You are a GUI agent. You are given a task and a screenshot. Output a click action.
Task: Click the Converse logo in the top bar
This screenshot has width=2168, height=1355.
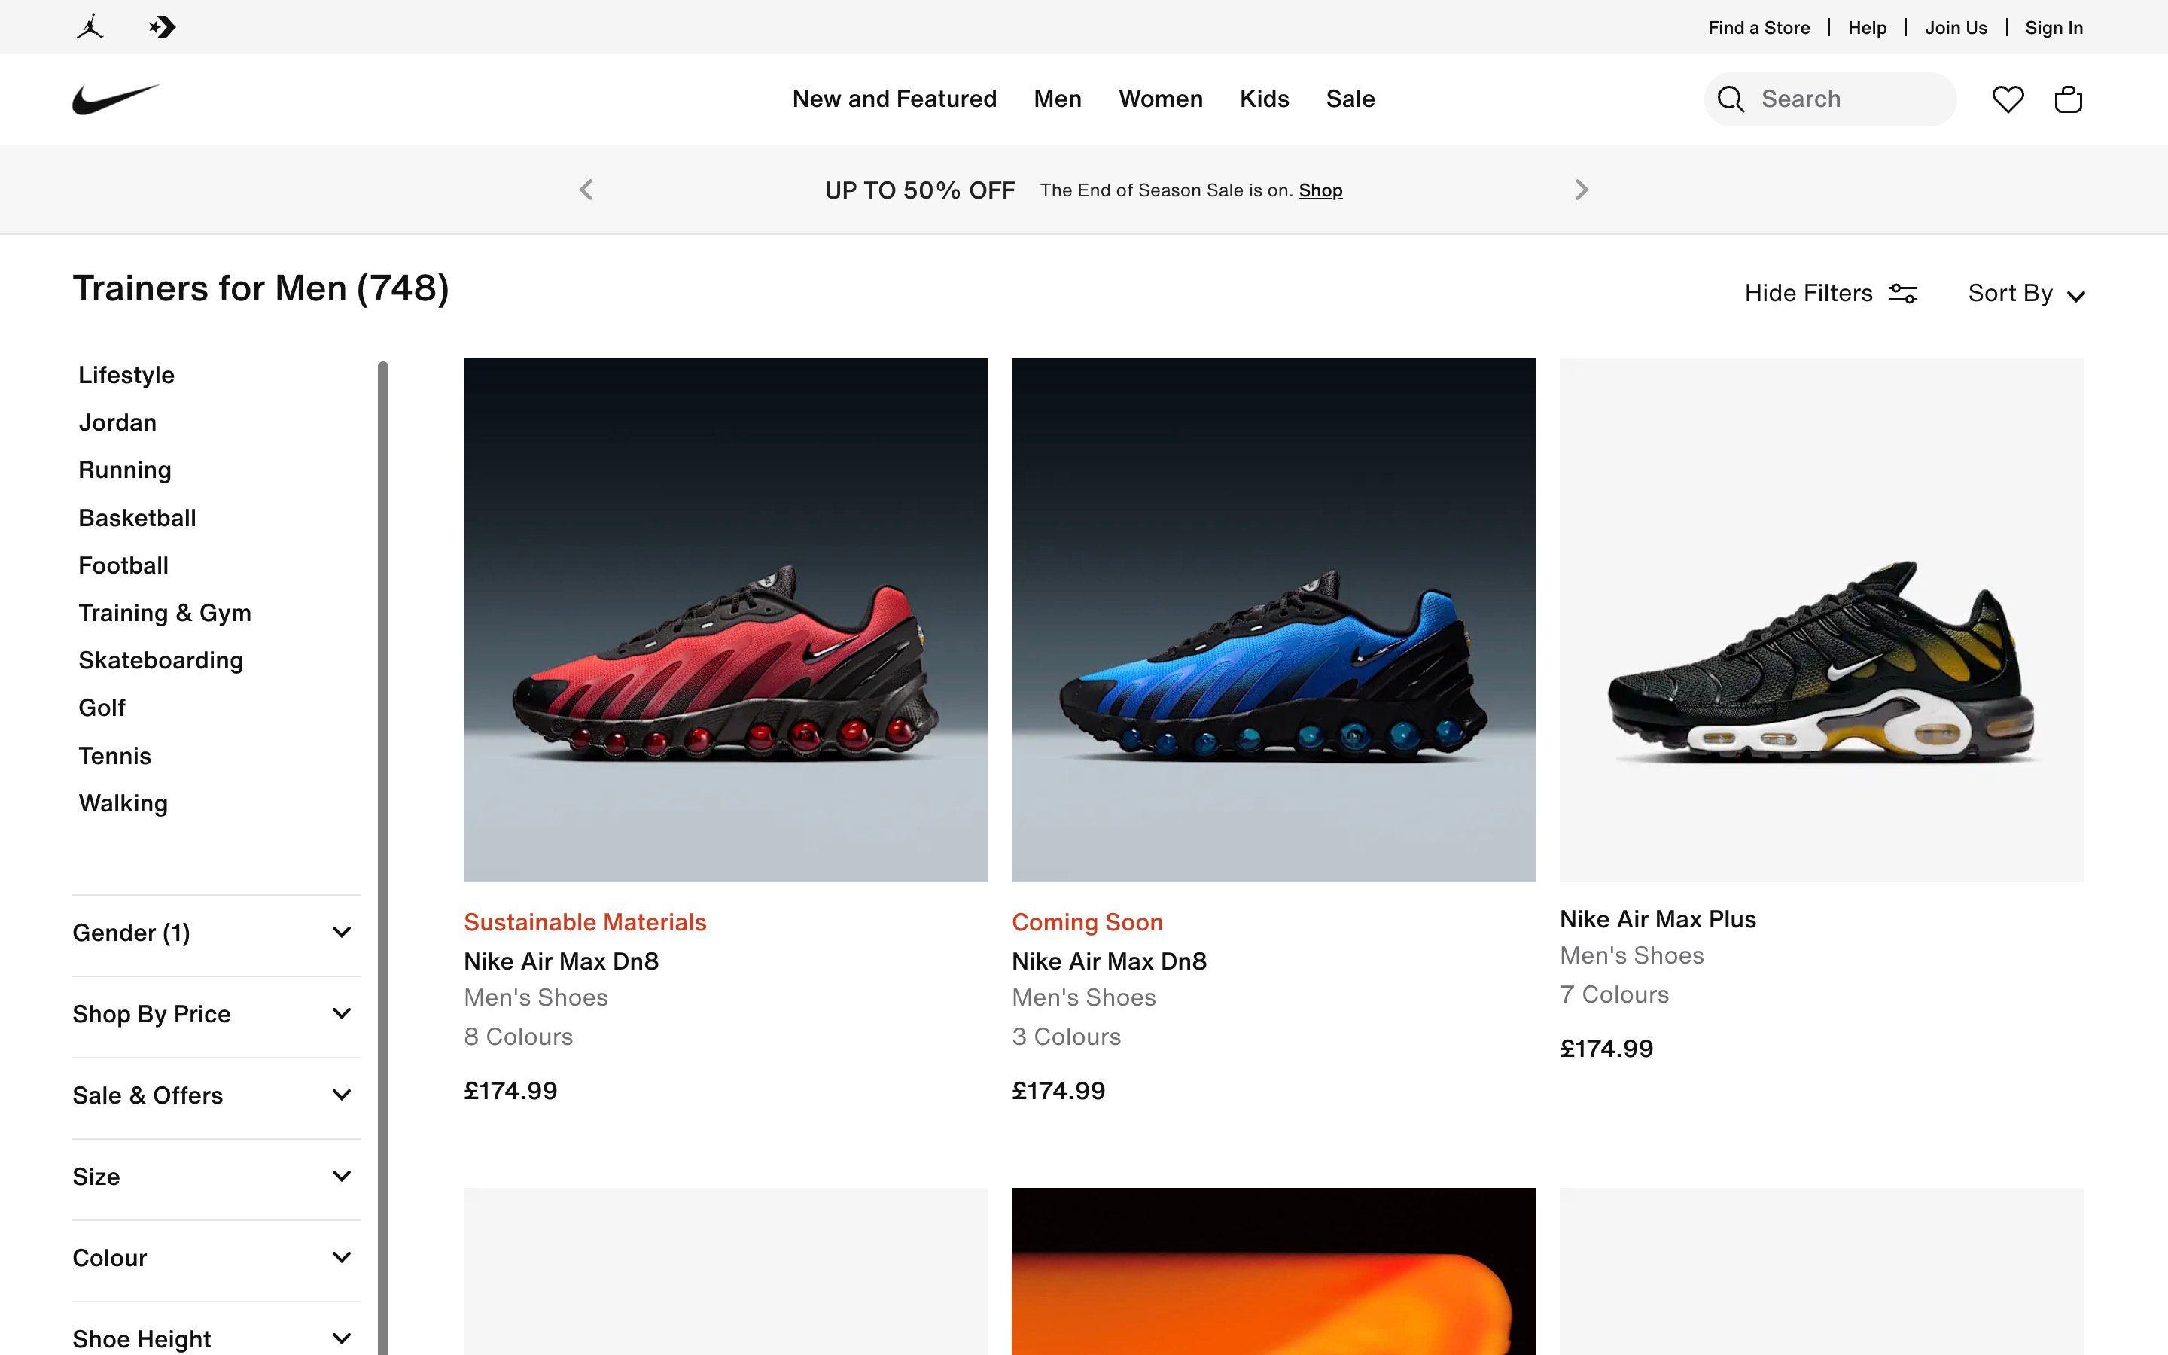click(162, 27)
